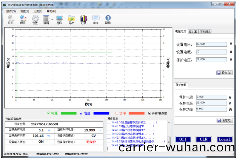Click the 联机 (connect) toolbar icon
The image size is (237, 159).
pyautogui.click(x=11, y=19)
